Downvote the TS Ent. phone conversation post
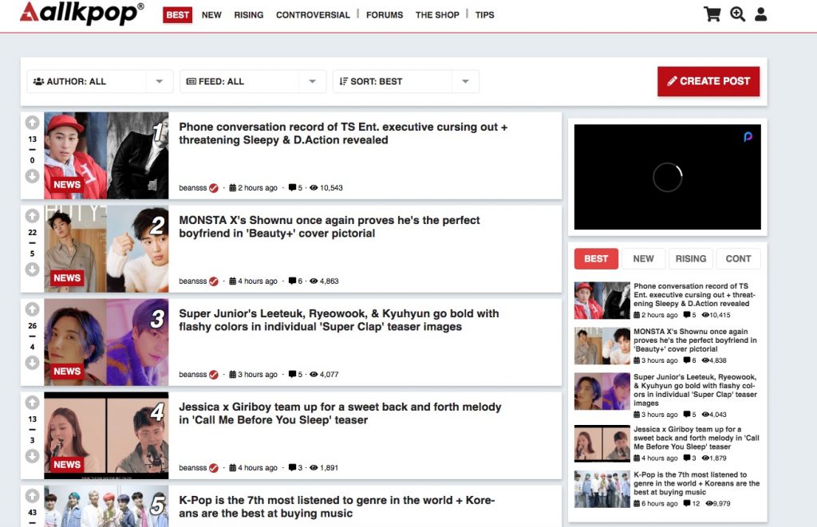Screen dimensions: 817x527 coord(32,176)
